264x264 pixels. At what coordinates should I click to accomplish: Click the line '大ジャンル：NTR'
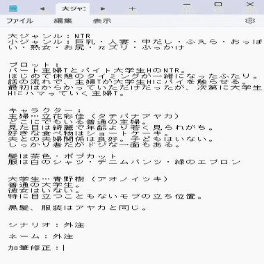49,36
